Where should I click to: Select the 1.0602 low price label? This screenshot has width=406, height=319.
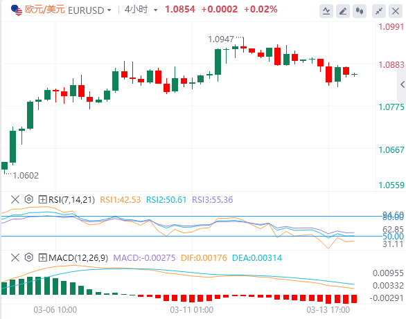(x=26, y=176)
